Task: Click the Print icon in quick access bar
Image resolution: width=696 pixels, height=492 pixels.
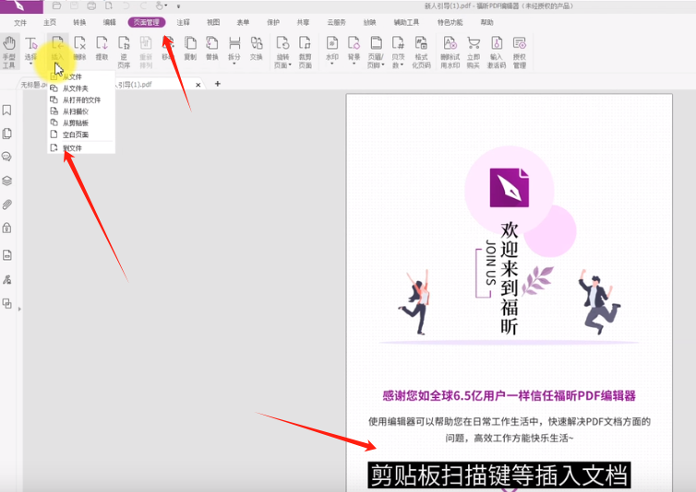Action: pyautogui.click(x=91, y=6)
